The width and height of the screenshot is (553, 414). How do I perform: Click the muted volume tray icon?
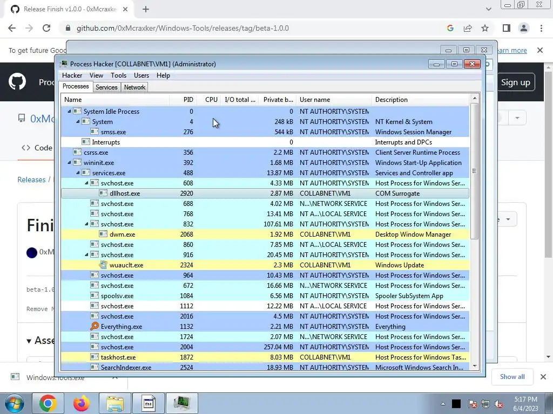coord(498,404)
